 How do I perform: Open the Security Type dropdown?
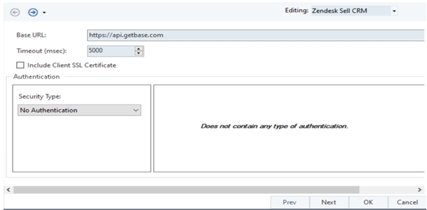(x=79, y=110)
